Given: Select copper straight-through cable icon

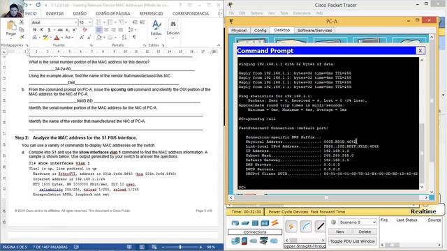Looking at the screenshot, I should click(x=321, y=227).
